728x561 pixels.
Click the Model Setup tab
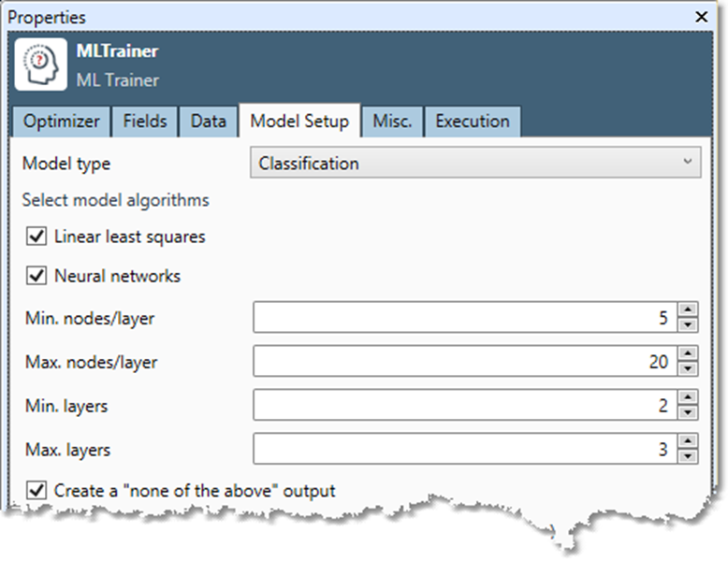[x=299, y=122]
